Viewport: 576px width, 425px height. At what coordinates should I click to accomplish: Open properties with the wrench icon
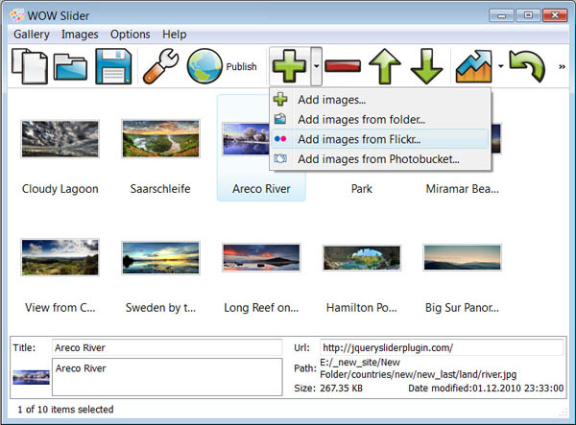click(161, 66)
